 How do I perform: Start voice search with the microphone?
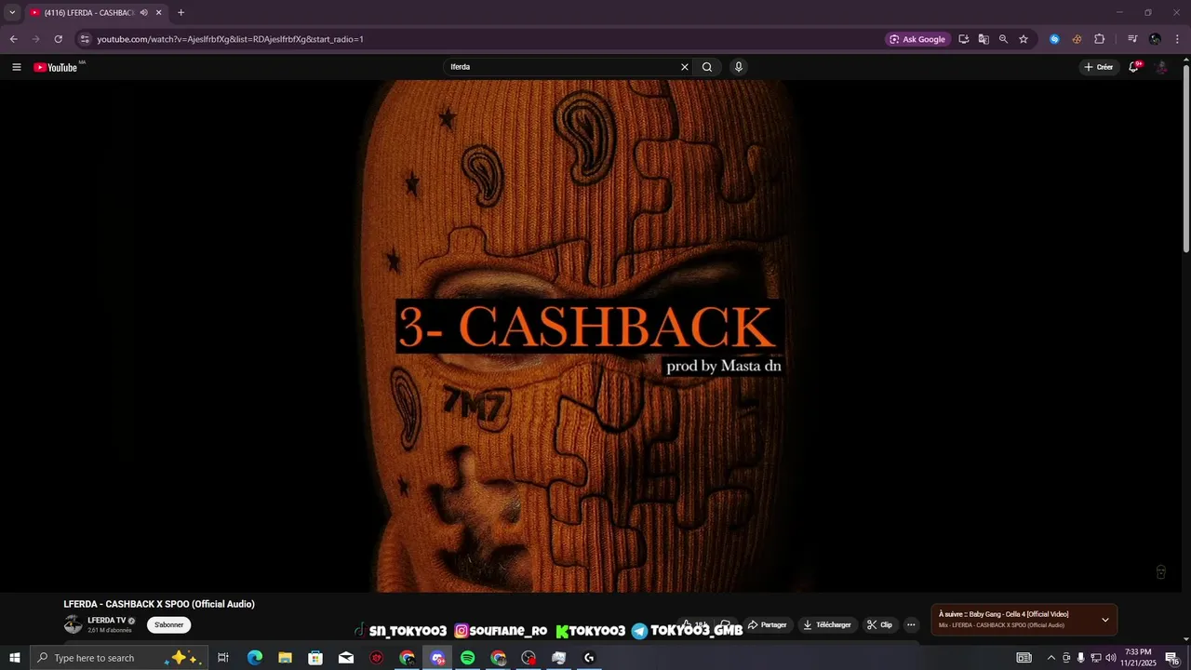click(x=739, y=67)
